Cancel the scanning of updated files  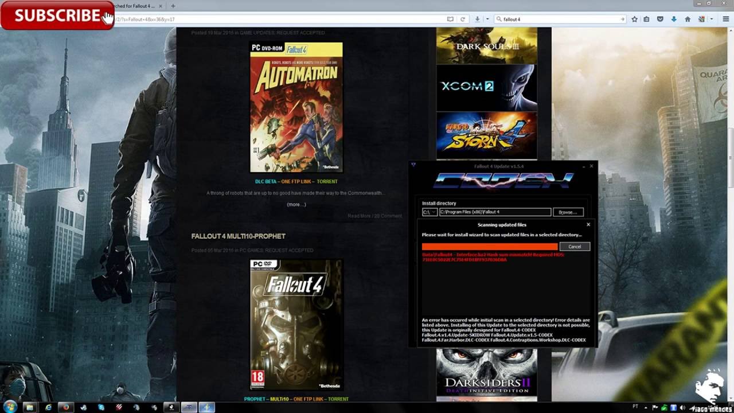[575, 247]
